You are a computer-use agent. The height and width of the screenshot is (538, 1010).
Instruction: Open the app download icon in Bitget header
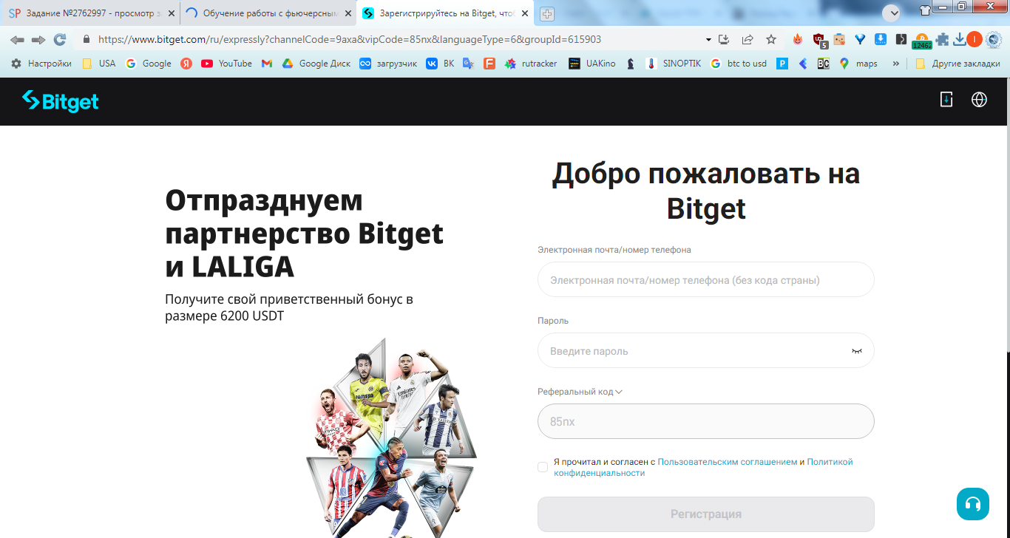(946, 100)
